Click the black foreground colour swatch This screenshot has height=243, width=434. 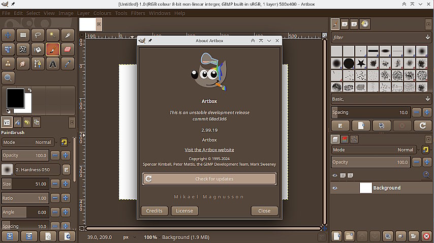(15, 98)
